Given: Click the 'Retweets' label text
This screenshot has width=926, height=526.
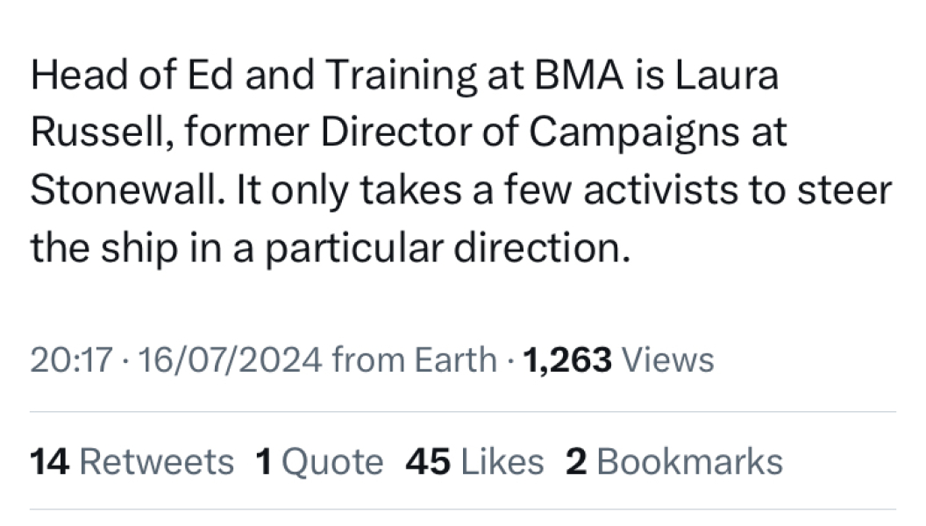Looking at the screenshot, I should [x=156, y=461].
